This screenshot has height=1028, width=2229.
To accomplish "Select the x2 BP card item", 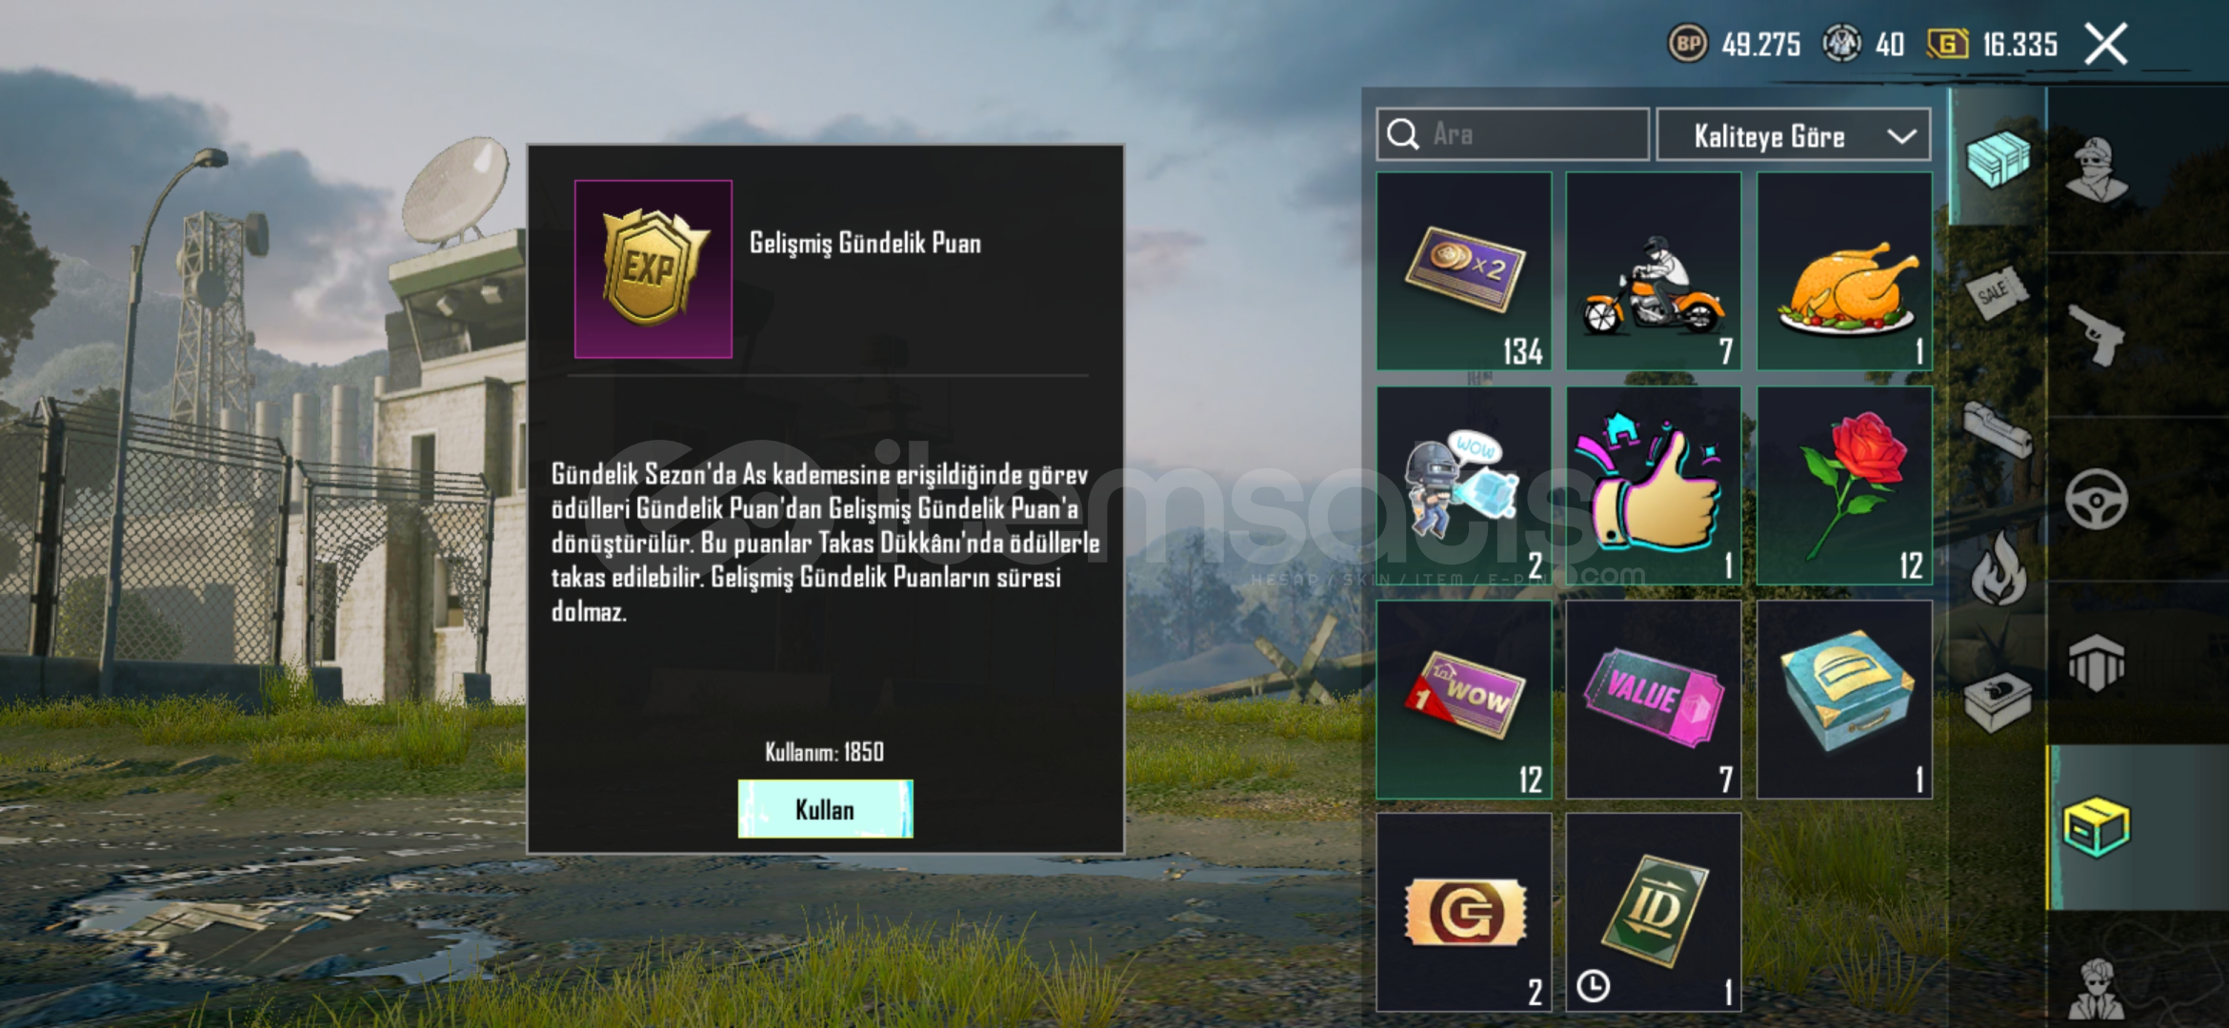I will click(x=1464, y=271).
